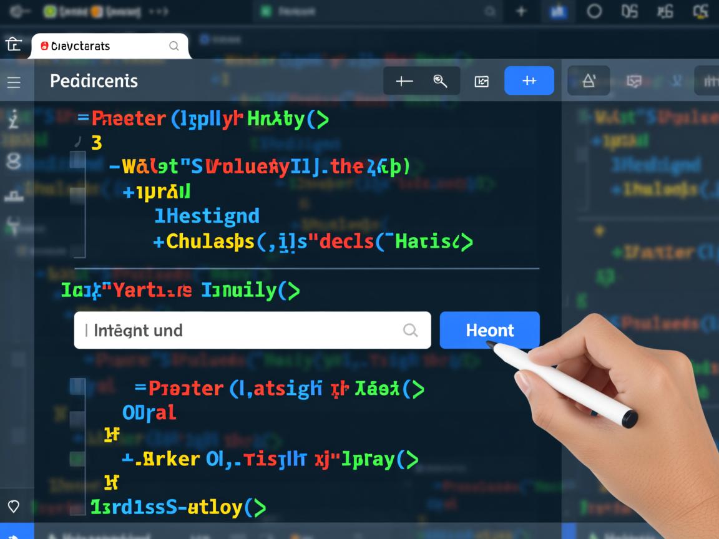Click the Intėgnt und search field
The height and width of the screenshot is (539, 719).
[x=243, y=330]
